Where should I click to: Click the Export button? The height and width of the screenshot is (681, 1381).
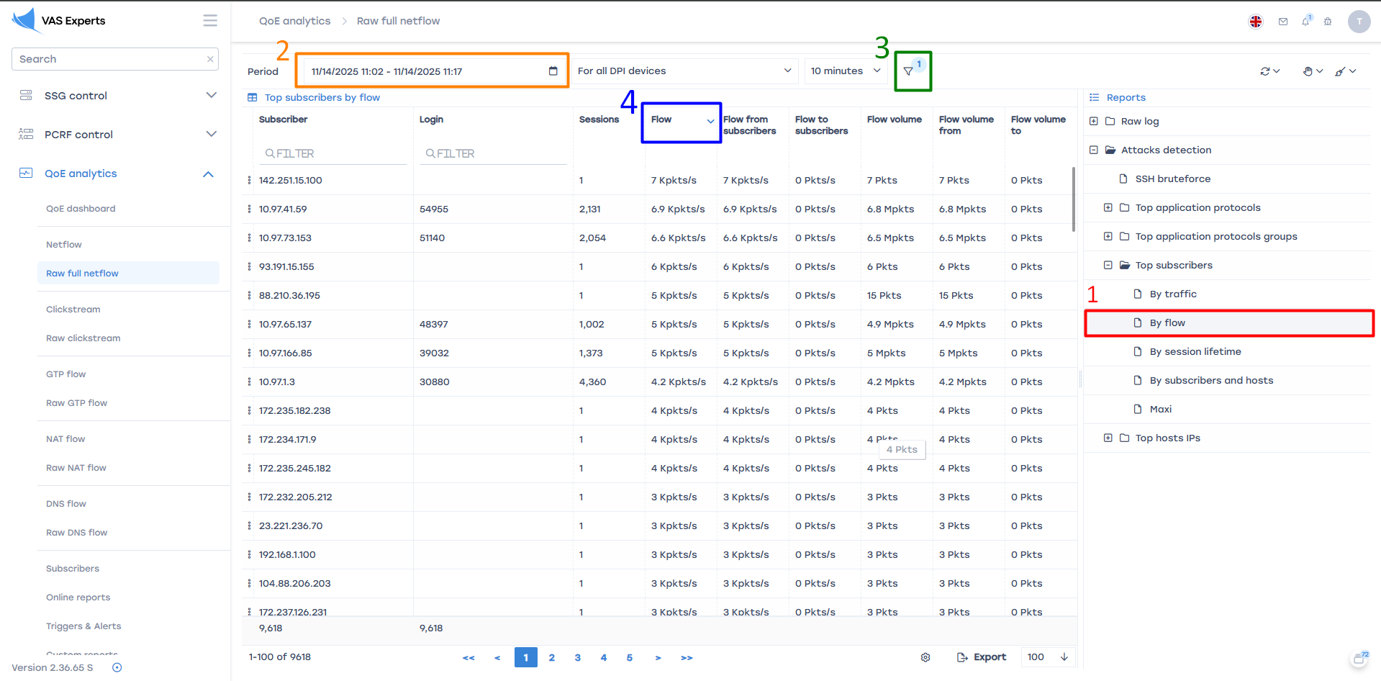coord(982,657)
